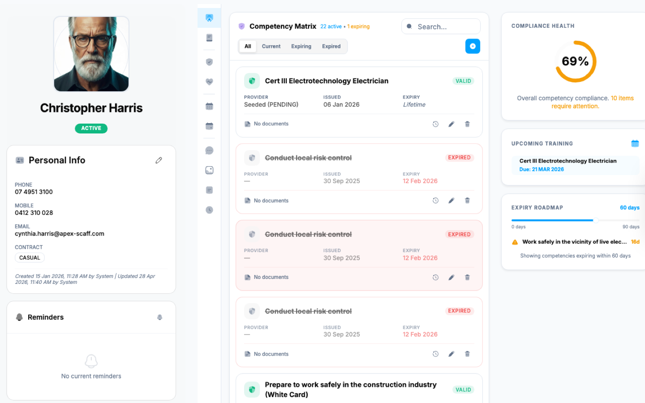Image resolution: width=645 pixels, height=403 pixels.
Task: Delete the first expired Conduct local risk control entry
Action: (467, 200)
